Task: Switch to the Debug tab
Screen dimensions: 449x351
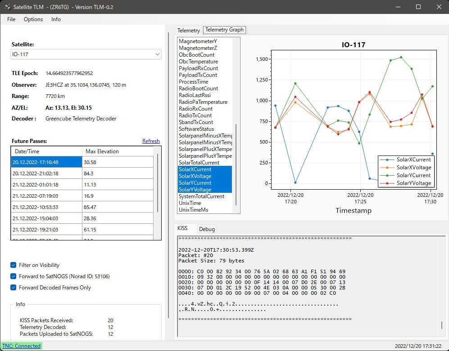Action: click(207, 229)
